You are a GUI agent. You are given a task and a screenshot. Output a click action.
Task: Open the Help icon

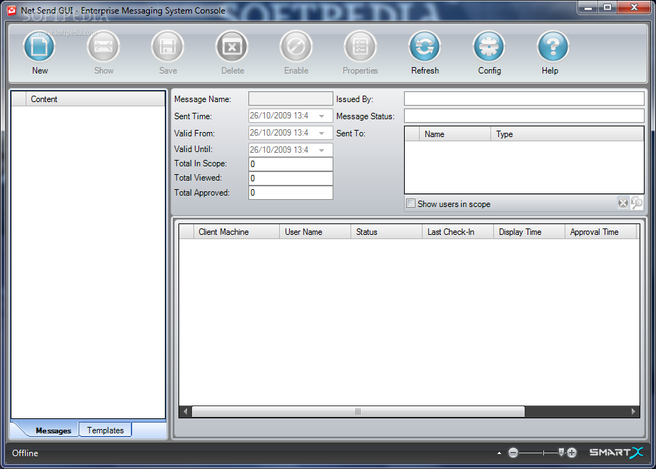pos(553,47)
